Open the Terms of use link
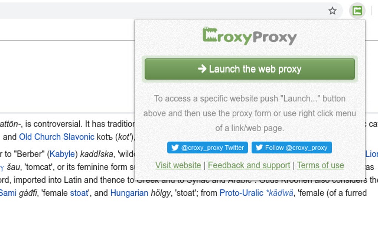This screenshot has height=236, width=378. click(x=320, y=165)
